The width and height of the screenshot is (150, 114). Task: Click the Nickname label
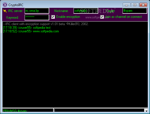pyautogui.click(x=61, y=11)
